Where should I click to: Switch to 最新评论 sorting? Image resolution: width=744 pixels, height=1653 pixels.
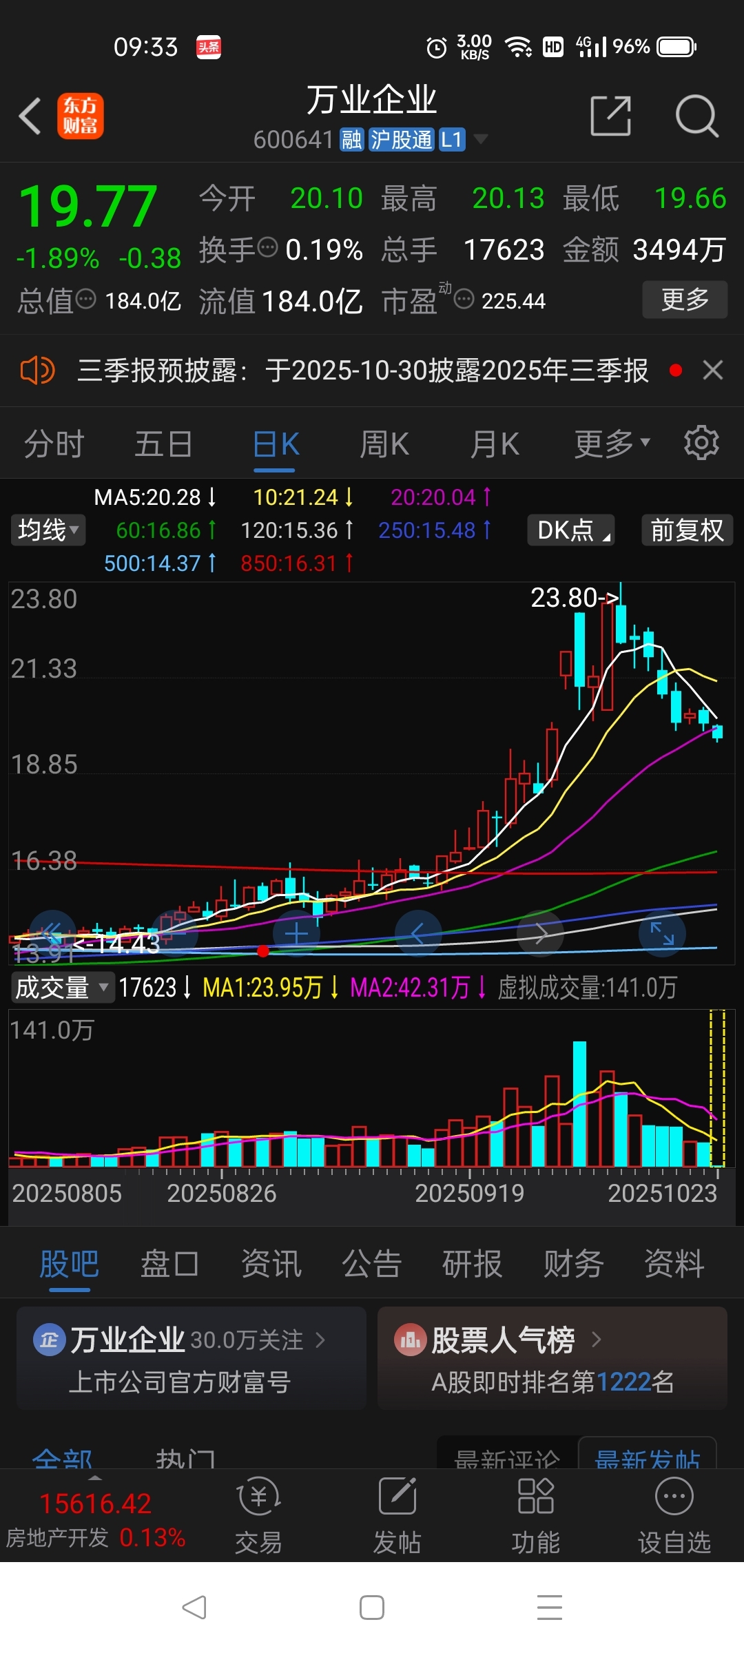click(x=508, y=1455)
